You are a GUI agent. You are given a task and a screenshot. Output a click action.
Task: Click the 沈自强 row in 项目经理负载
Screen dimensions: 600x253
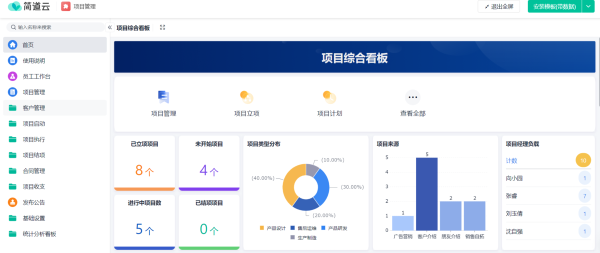548,231
